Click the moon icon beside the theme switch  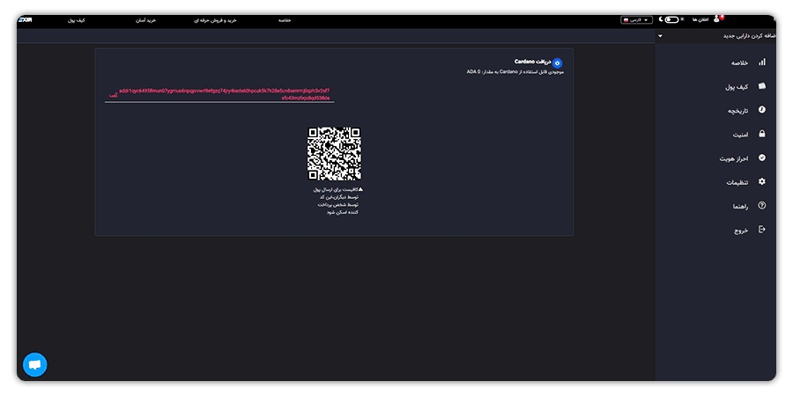(x=661, y=19)
